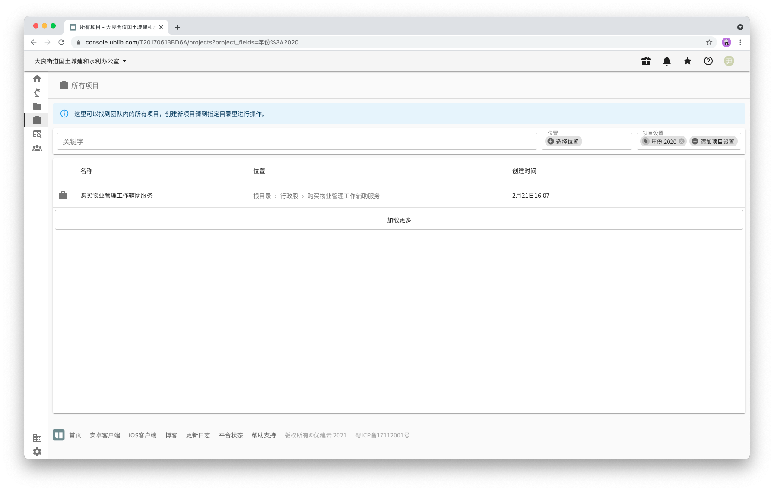Click the 关键字 search field
This screenshot has width=774, height=491.
click(297, 142)
